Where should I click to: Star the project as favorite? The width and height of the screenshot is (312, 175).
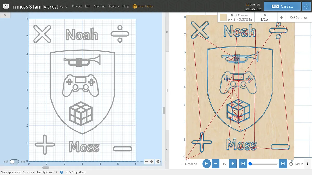[x=62, y=7]
